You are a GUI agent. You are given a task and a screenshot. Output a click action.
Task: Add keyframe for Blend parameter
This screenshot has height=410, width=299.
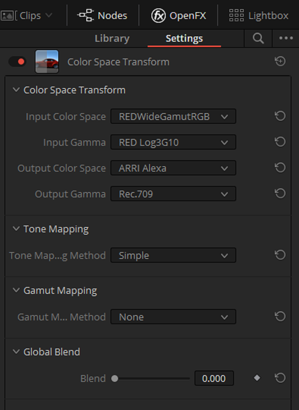[x=257, y=378]
